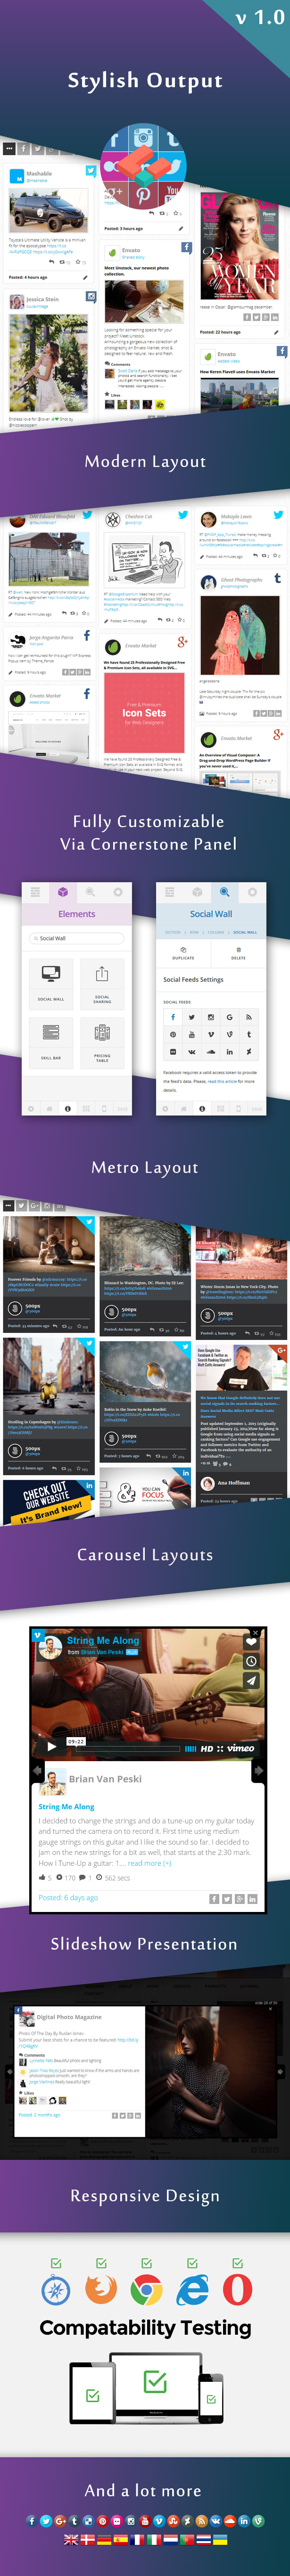Click the Chrome browser icon

tap(146, 2290)
